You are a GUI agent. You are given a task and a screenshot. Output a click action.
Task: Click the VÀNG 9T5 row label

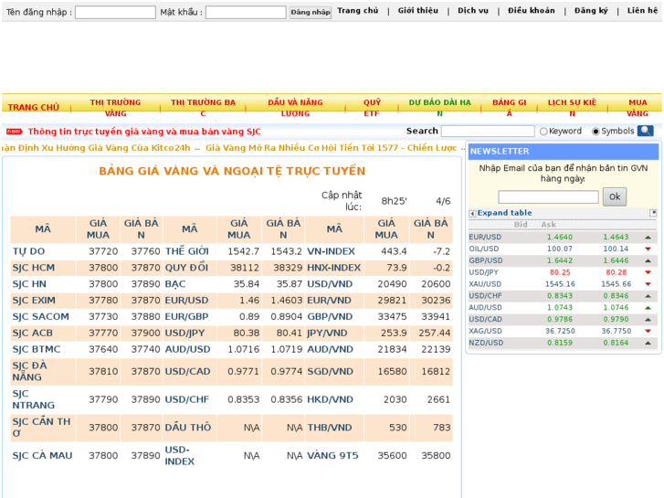[332, 456]
